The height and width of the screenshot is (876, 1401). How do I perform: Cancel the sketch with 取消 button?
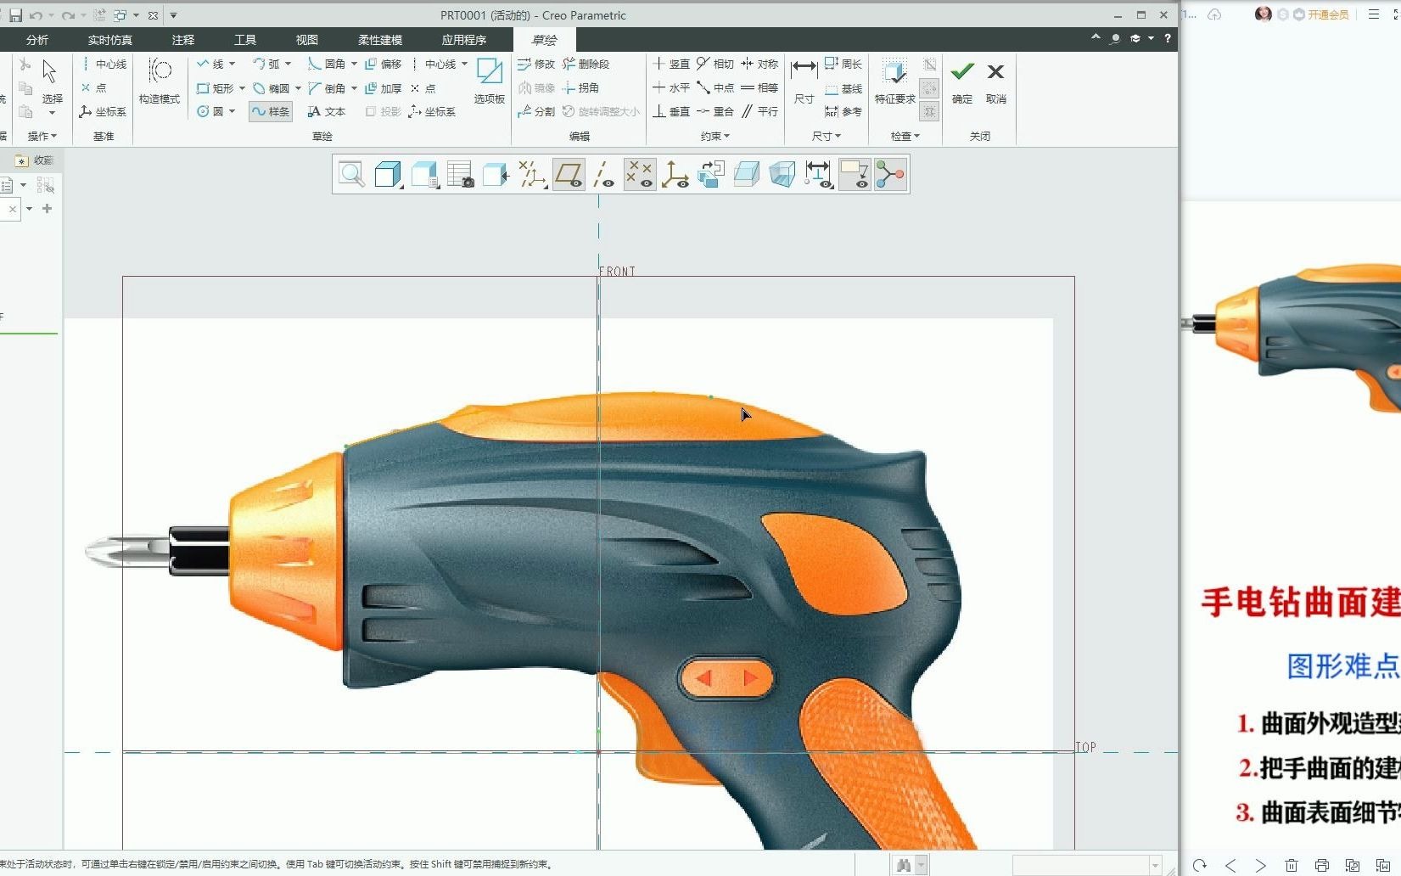click(x=996, y=81)
